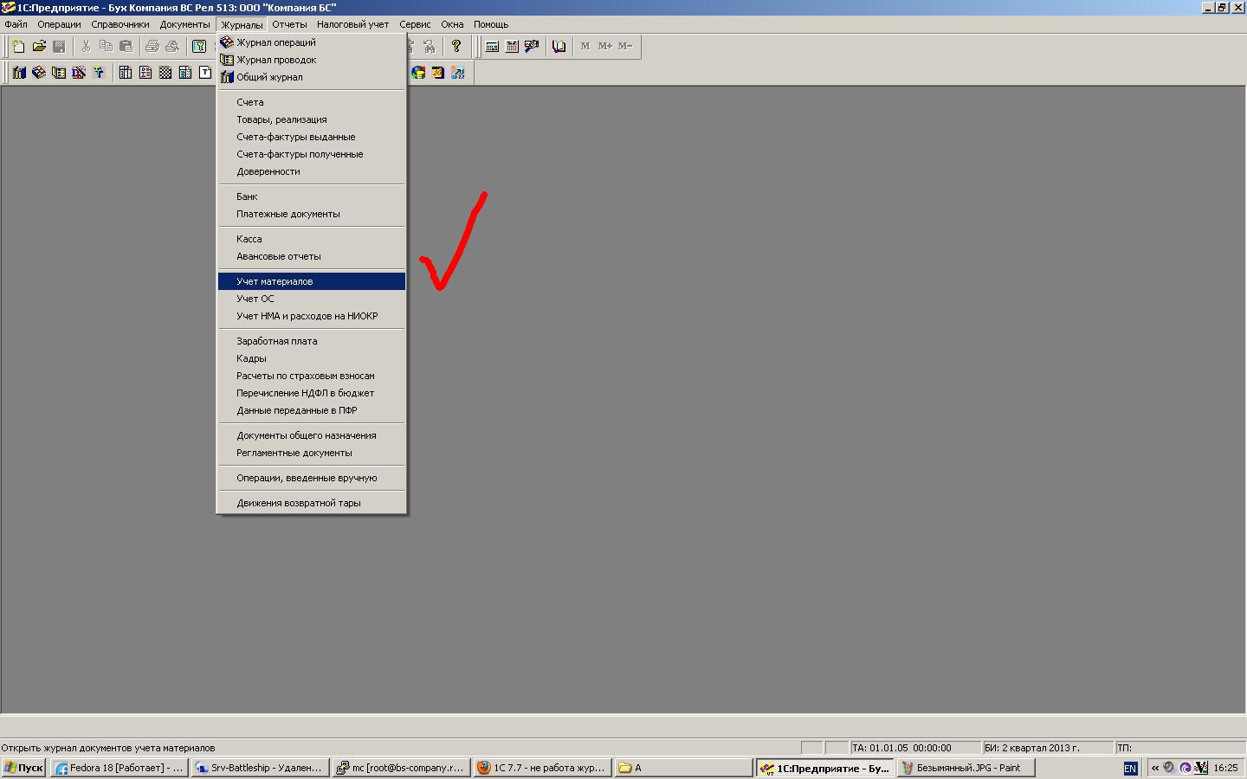Select Товары, реализация menu item
The width and height of the screenshot is (1247, 779).
click(312, 119)
